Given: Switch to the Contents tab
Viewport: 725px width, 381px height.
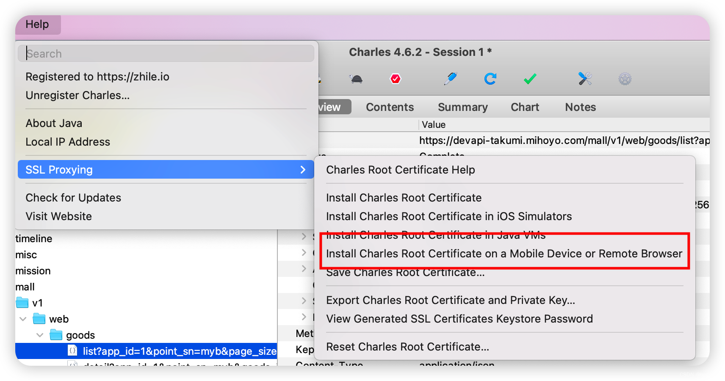Looking at the screenshot, I should [x=390, y=107].
